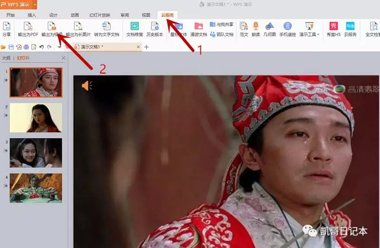Click animation star beside slide 3
Viewport: 380px width, 248px height.
[6, 150]
